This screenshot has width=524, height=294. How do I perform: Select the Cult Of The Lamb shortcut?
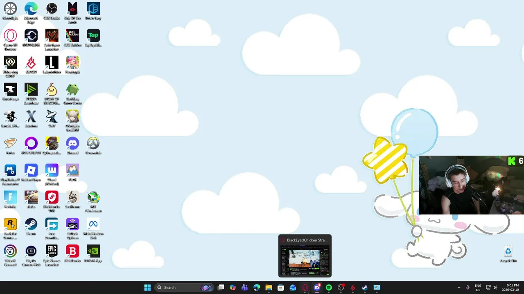72,12
